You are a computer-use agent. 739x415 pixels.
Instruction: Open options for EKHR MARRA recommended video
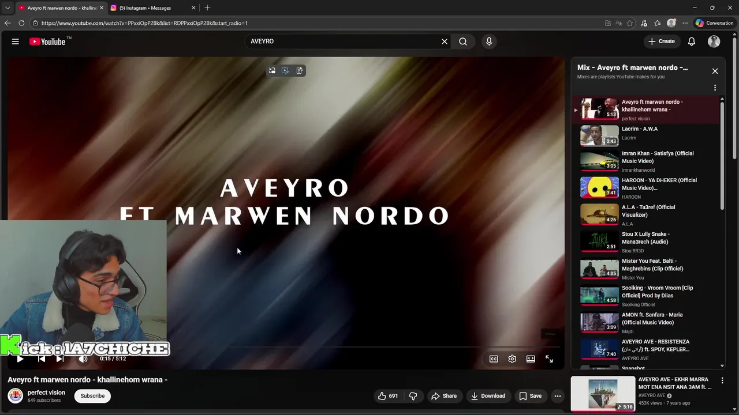[x=722, y=380]
